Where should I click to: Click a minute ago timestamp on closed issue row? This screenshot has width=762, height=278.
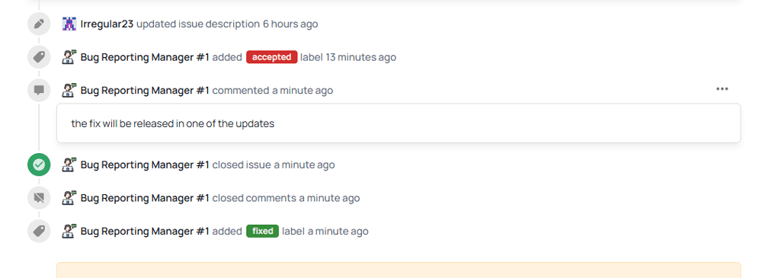click(x=304, y=165)
